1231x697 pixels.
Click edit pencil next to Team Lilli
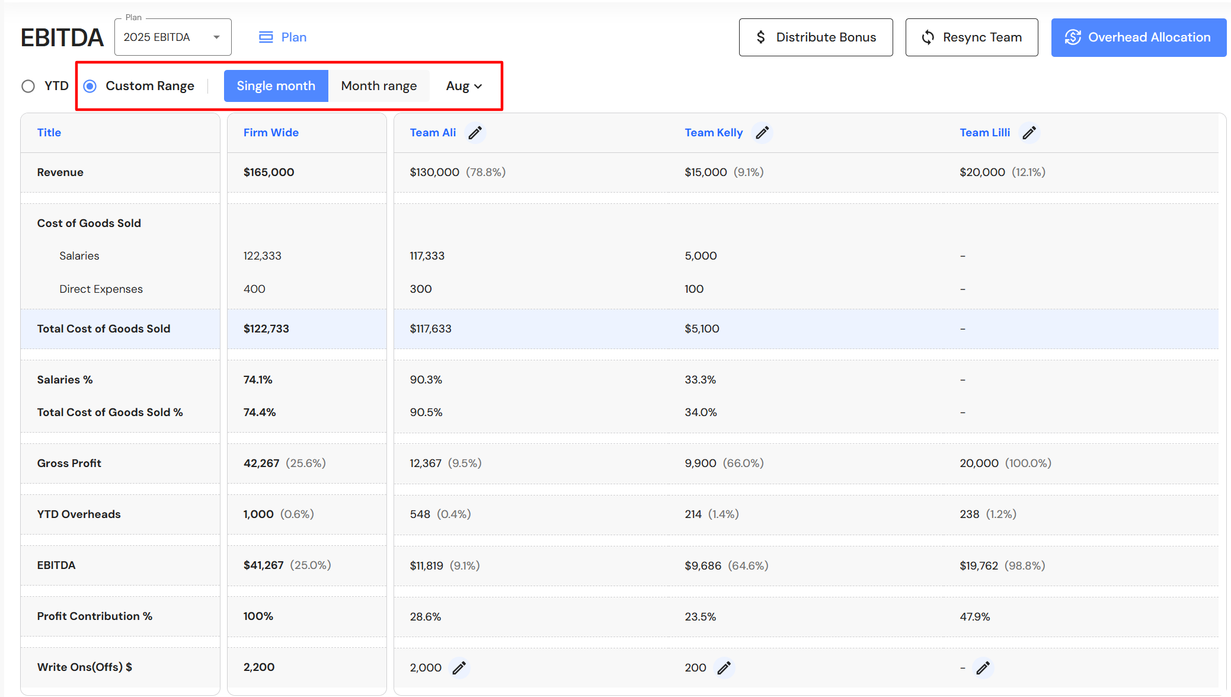click(1029, 133)
